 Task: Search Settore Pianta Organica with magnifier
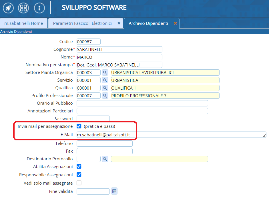[x=105, y=72]
